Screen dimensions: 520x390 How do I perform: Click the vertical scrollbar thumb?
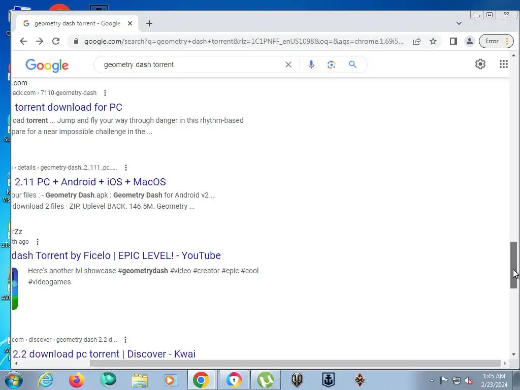click(513, 265)
